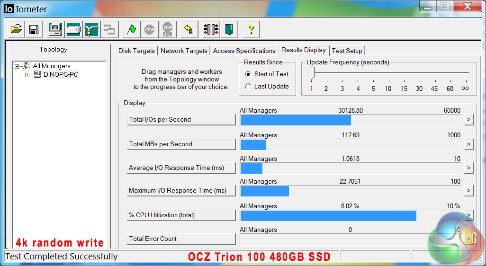Select DINOPC-PC in the topology tree
Viewport: 486px width, 266px height.
coord(61,74)
